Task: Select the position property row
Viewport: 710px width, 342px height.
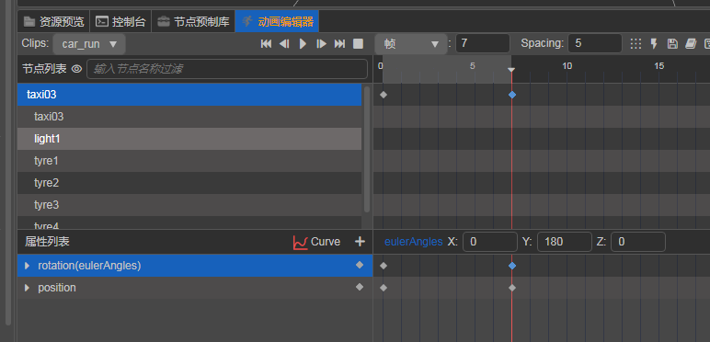Action: 195,288
